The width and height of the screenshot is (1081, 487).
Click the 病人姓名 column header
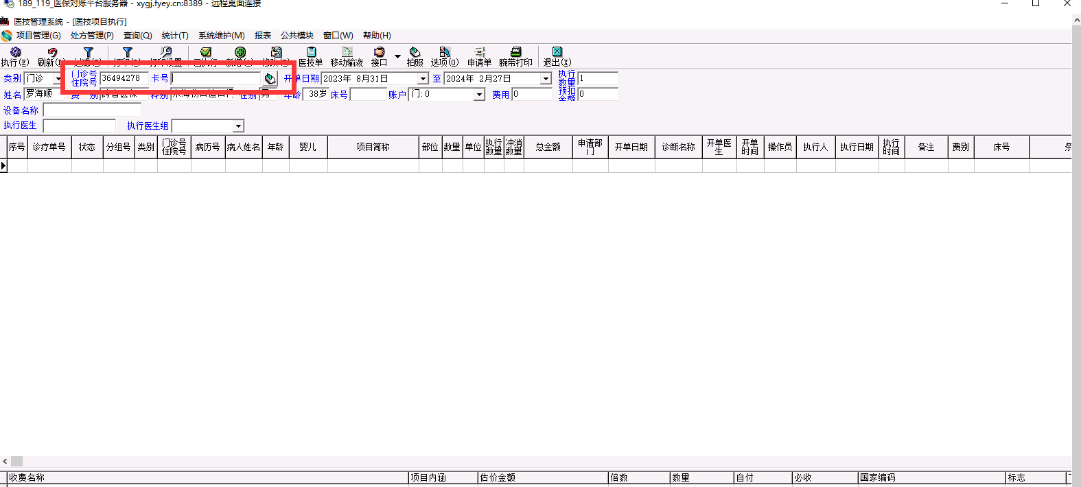click(244, 147)
